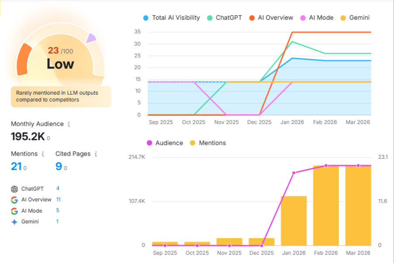Screen dimensions: 394x263
Task: Click the purple marker on the score gauge
Action: coord(90,38)
